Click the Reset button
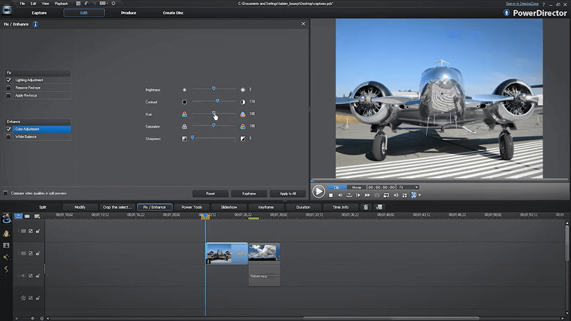 click(210, 193)
